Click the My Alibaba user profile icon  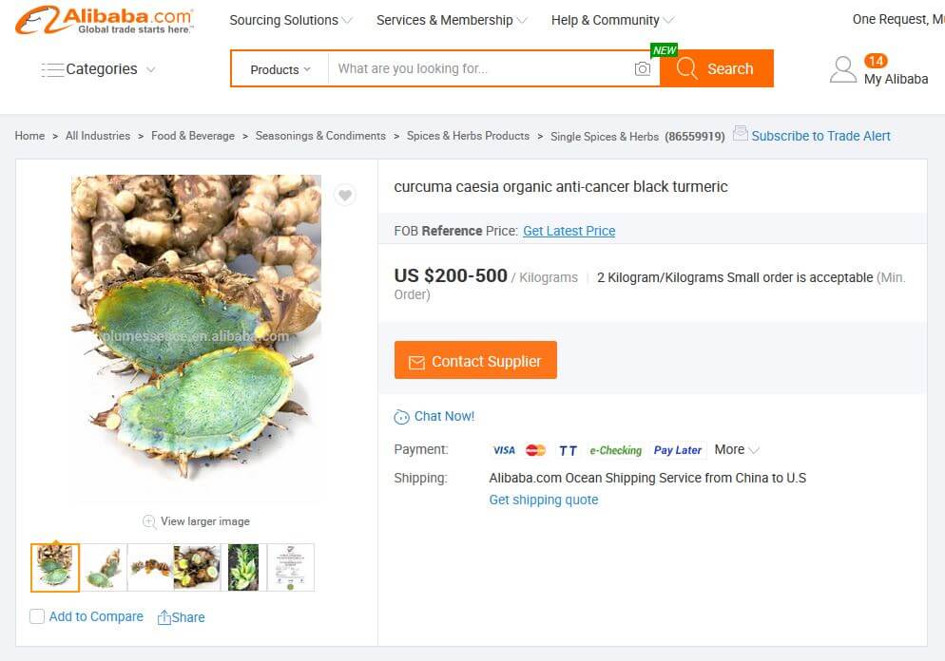pyautogui.click(x=843, y=69)
